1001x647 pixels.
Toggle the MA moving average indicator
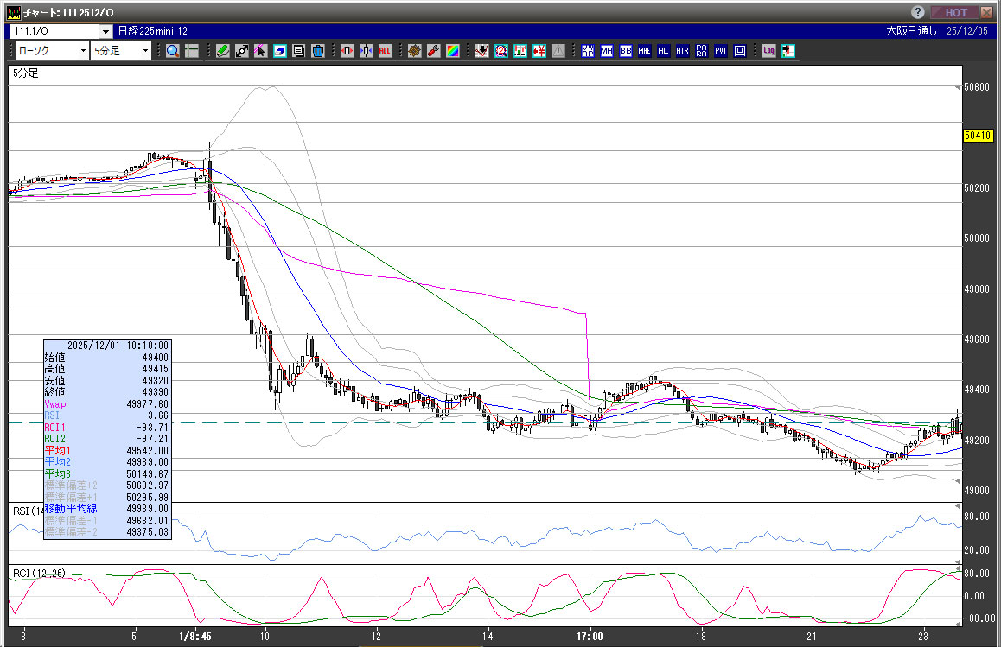click(607, 51)
